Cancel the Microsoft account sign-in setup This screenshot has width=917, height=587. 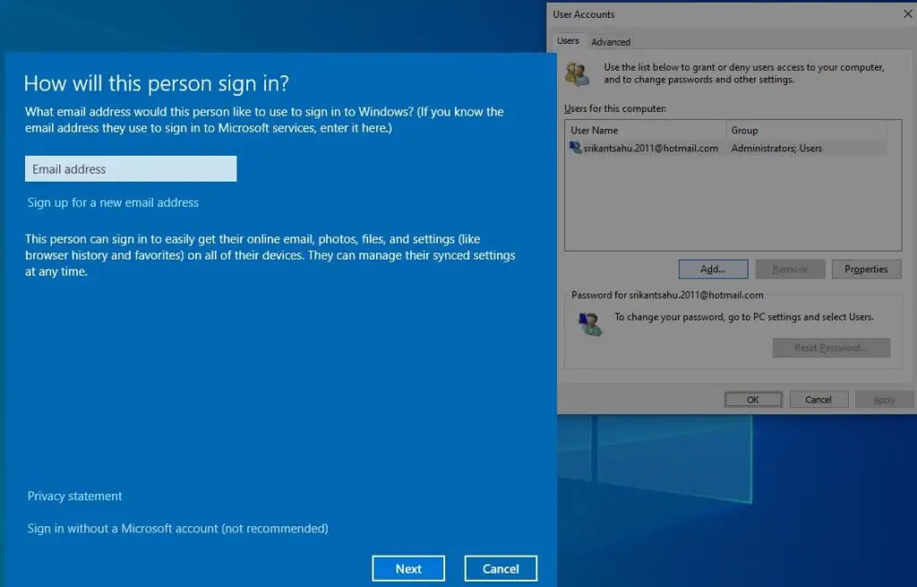[501, 568]
